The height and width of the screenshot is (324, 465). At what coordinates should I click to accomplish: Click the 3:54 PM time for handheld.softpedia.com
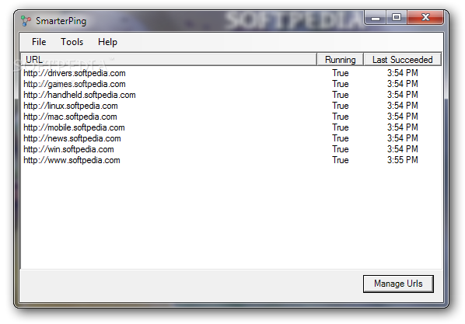(x=403, y=95)
